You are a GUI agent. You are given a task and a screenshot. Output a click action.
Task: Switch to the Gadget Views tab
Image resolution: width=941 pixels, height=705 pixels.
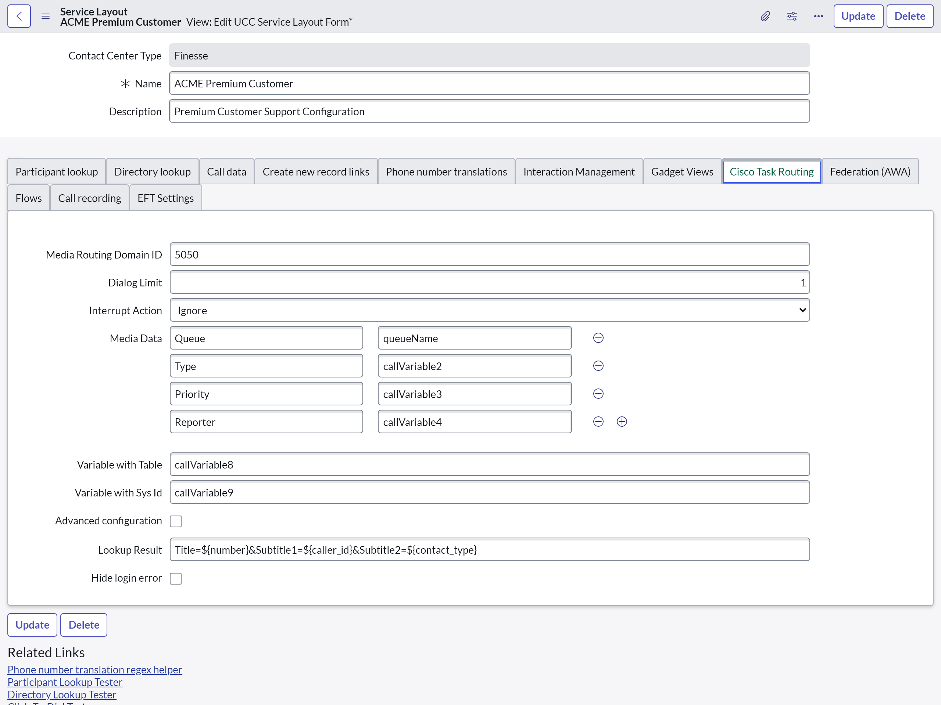click(x=682, y=172)
